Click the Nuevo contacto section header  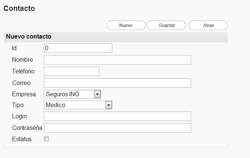pos(29,37)
